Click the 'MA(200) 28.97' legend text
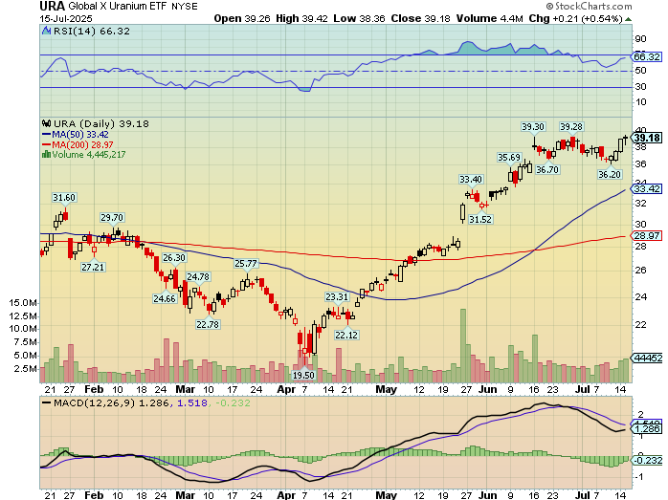The image size is (668, 500). point(82,144)
